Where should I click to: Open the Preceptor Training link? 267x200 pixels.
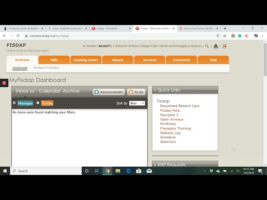pyautogui.click(x=175, y=128)
